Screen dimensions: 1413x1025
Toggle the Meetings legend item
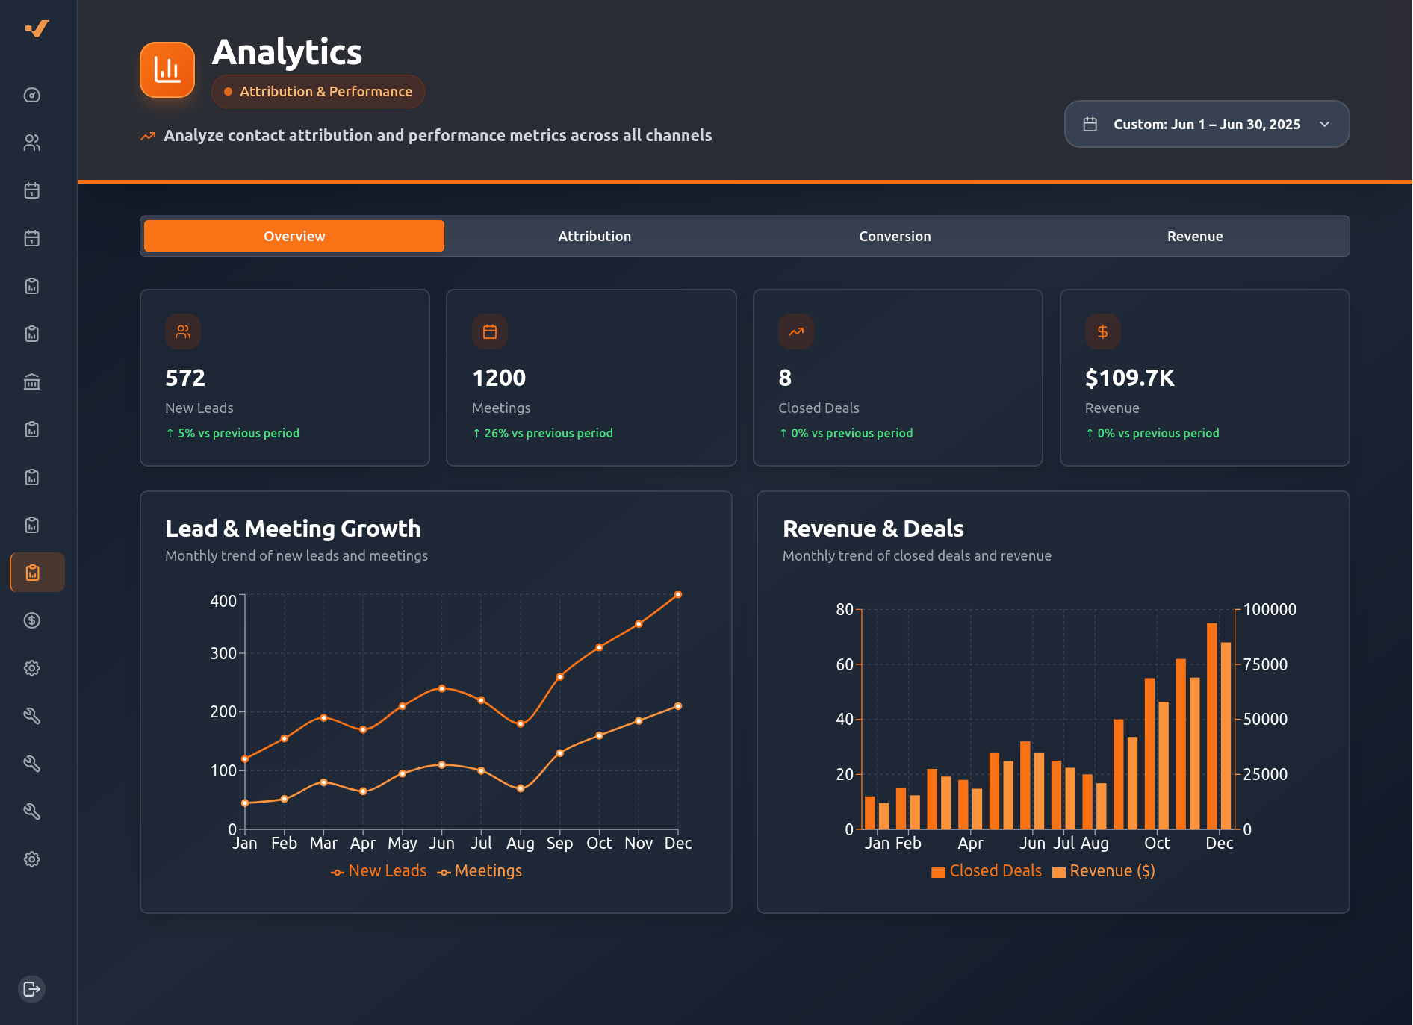click(x=479, y=871)
